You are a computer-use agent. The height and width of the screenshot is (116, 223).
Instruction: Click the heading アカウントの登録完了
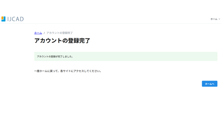click(62, 41)
